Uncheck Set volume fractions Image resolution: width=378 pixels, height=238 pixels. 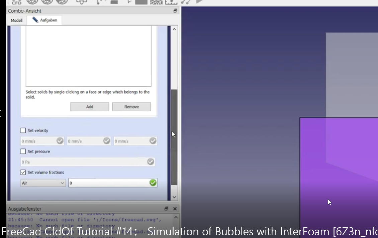(23, 172)
